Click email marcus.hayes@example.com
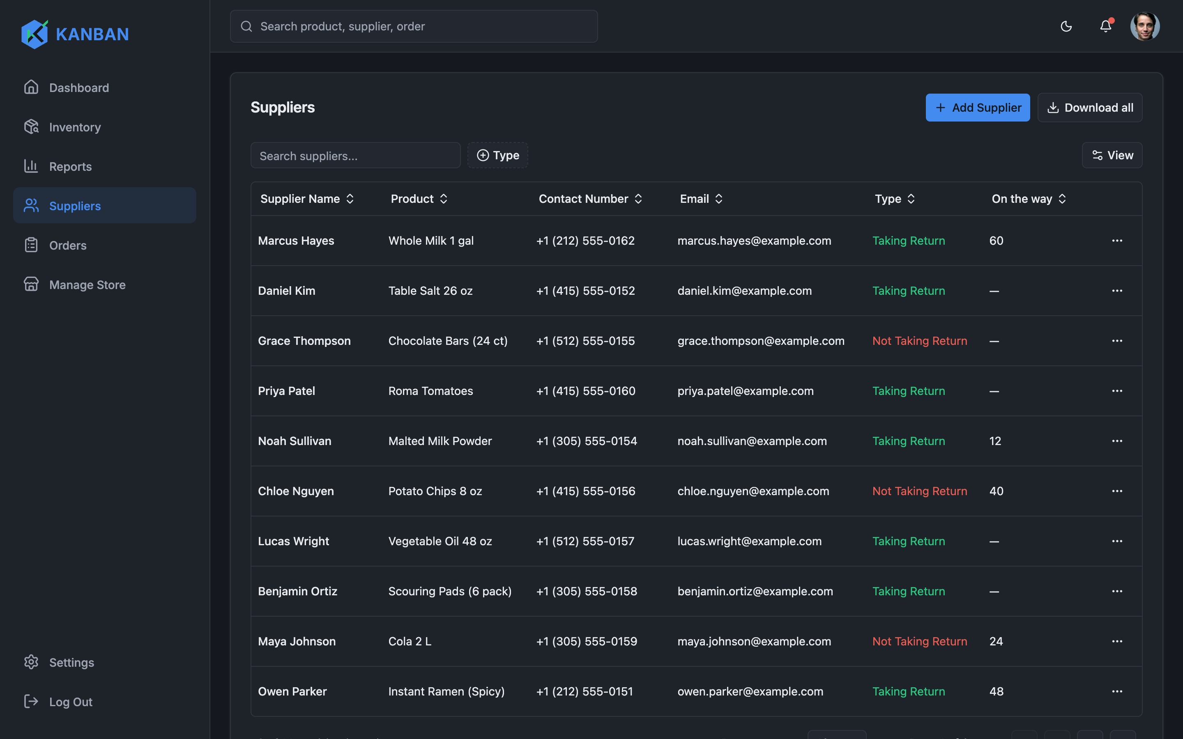 point(754,241)
